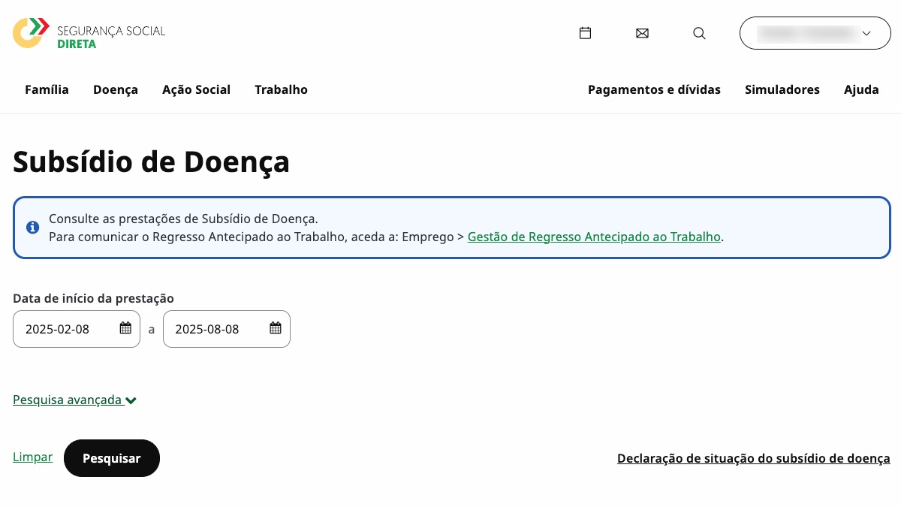Image resolution: width=901 pixels, height=507 pixels.
Task: Open the calendar icon in header
Action: 585,33
